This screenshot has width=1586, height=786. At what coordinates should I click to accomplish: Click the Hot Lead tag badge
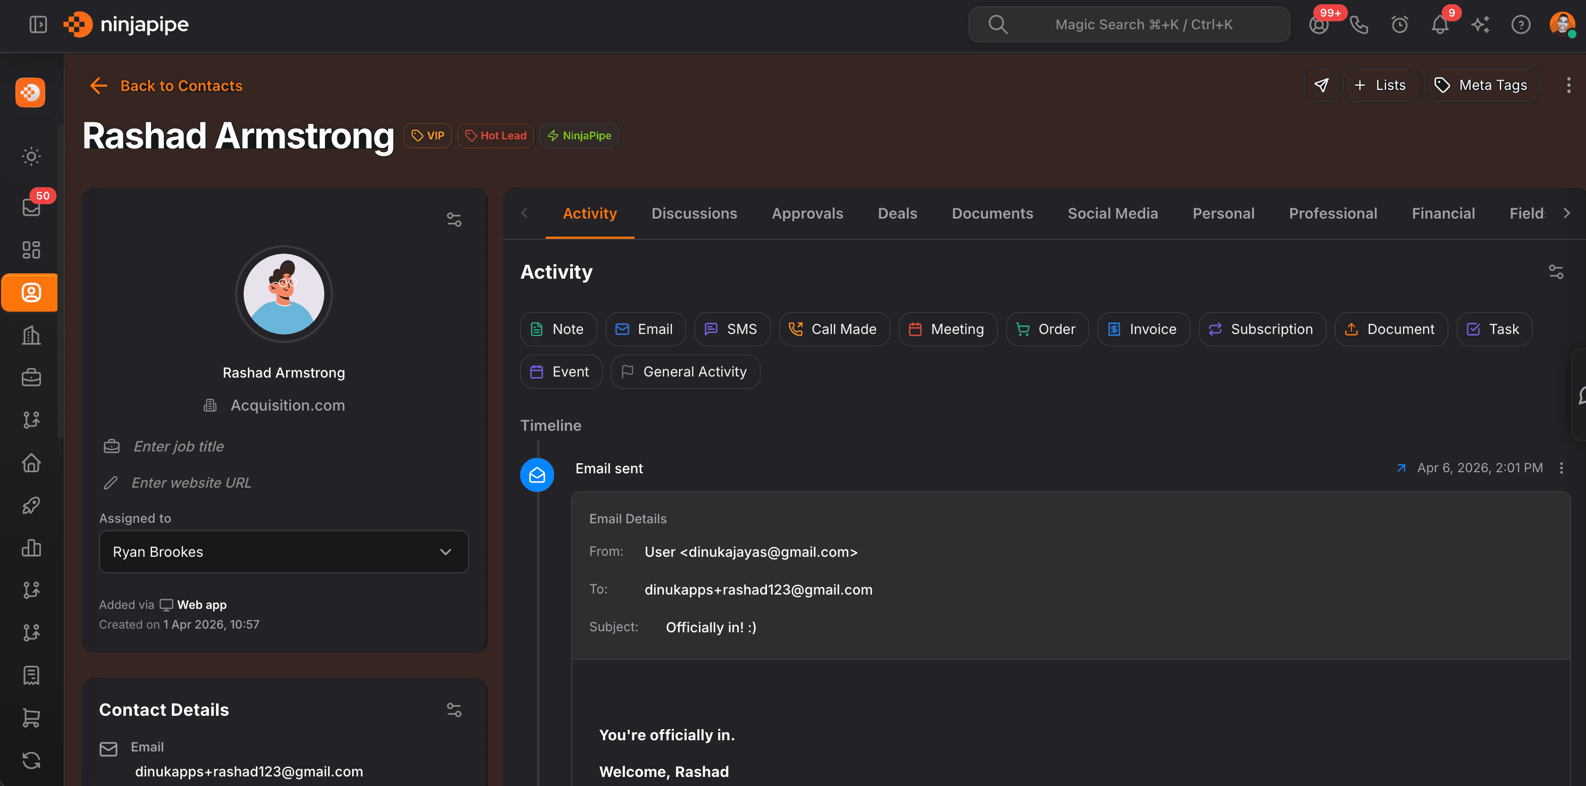[x=496, y=136]
